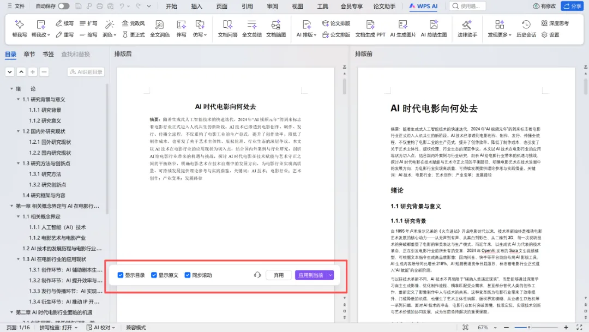
Task: Toggle the 自动保存 switch
Action: [64, 6]
